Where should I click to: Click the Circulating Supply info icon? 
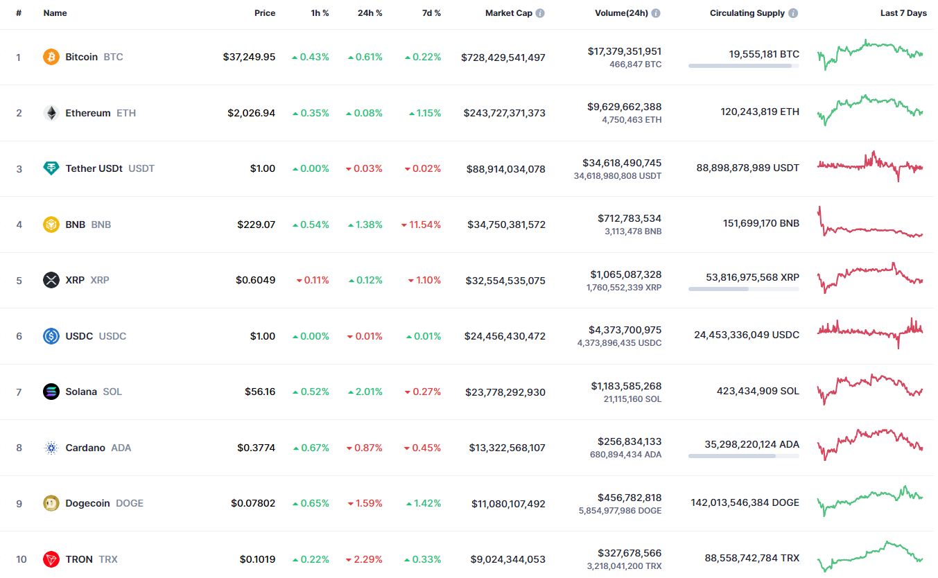pos(793,13)
